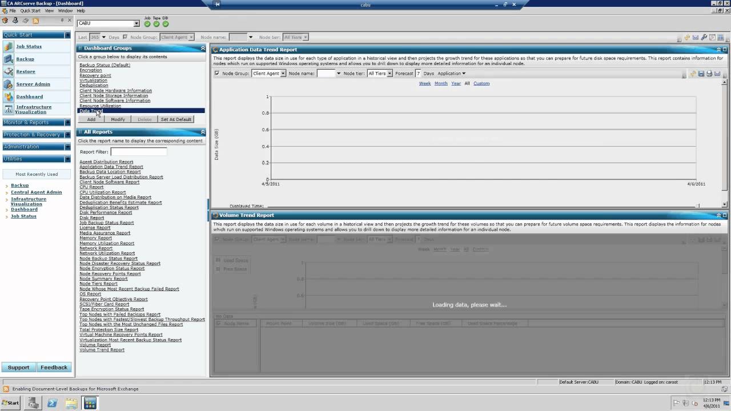This screenshot has height=411, width=731.
Task: Click the green DB status indicator
Action: pyautogui.click(x=166, y=23)
